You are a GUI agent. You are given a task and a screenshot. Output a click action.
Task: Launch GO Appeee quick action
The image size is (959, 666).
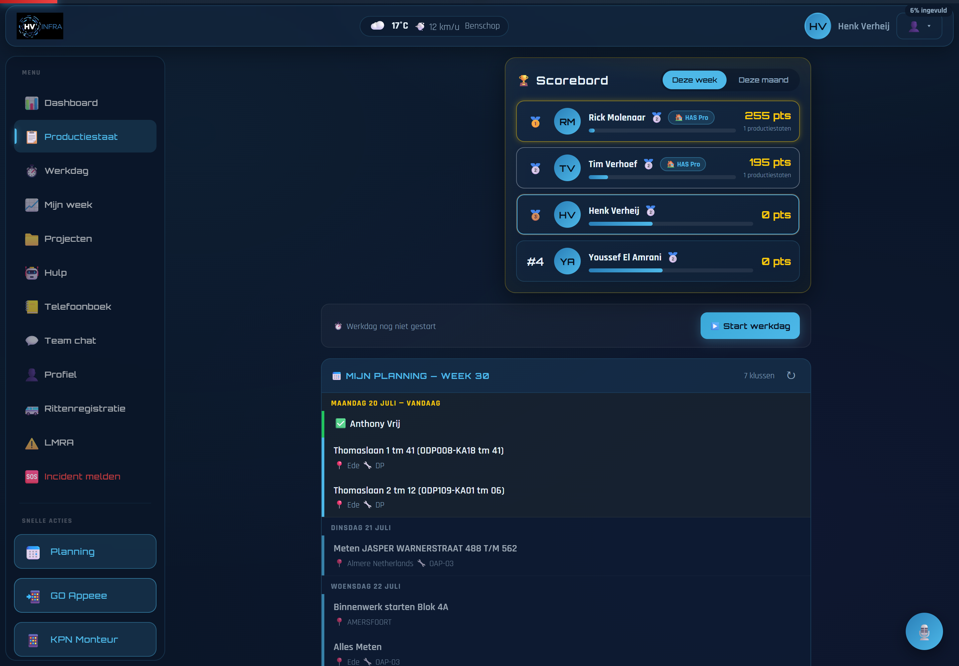(85, 595)
